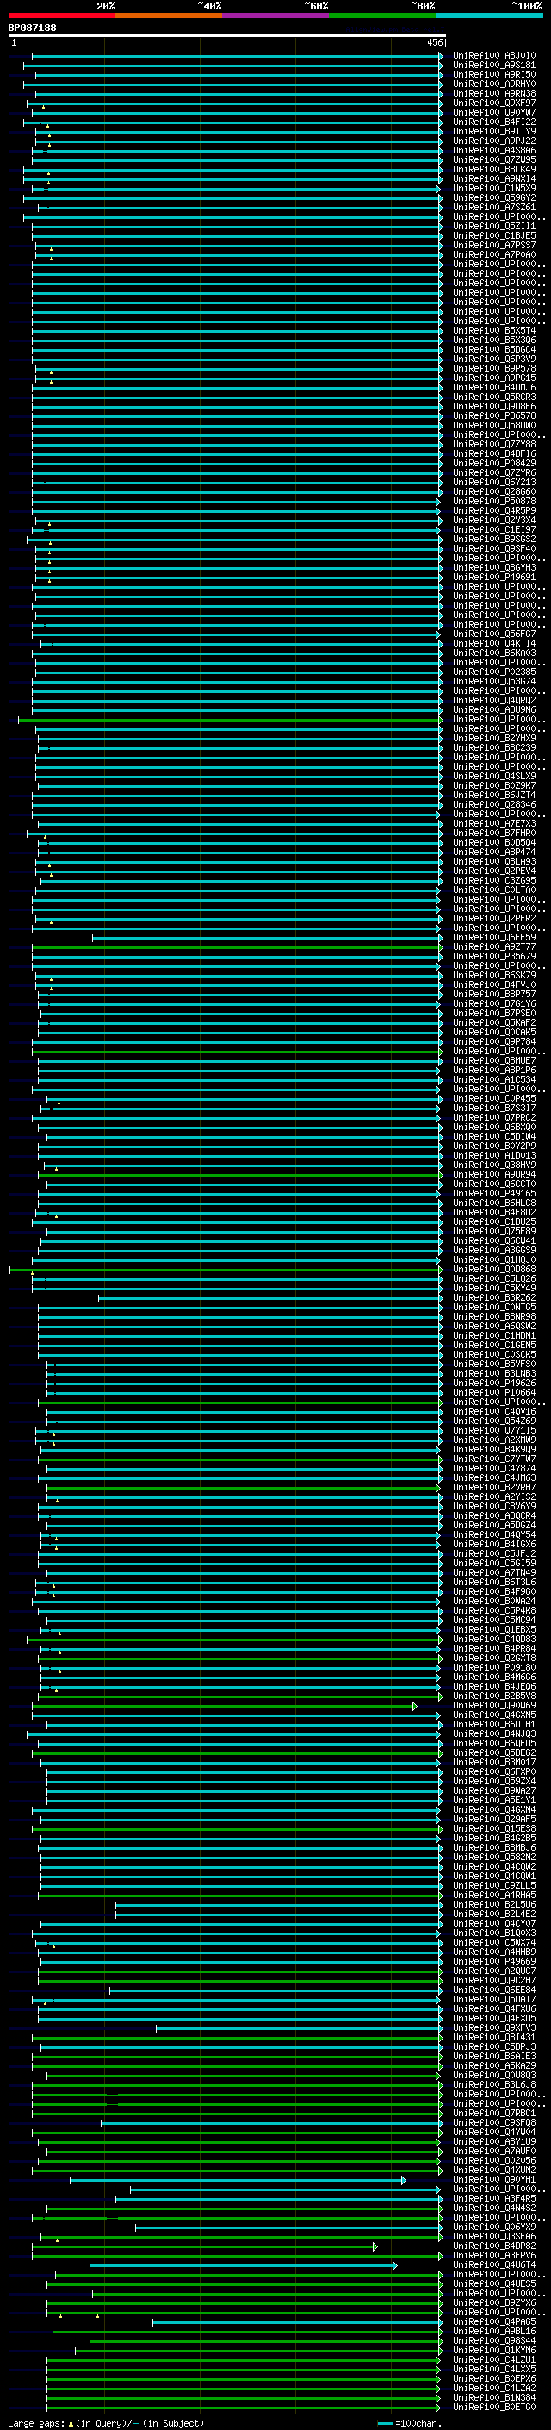This screenshot has width=551, height=2430.
Task: Click hit UniRef100_P49669
Action: coord(494,1961)
